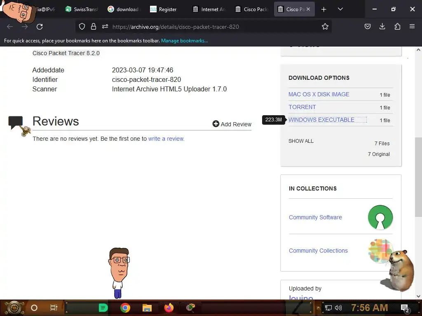Image resolution: width=422 pixels, height=316 pixels.
Task: Open site permissions icon in address bar
Action: pos(105,26)
